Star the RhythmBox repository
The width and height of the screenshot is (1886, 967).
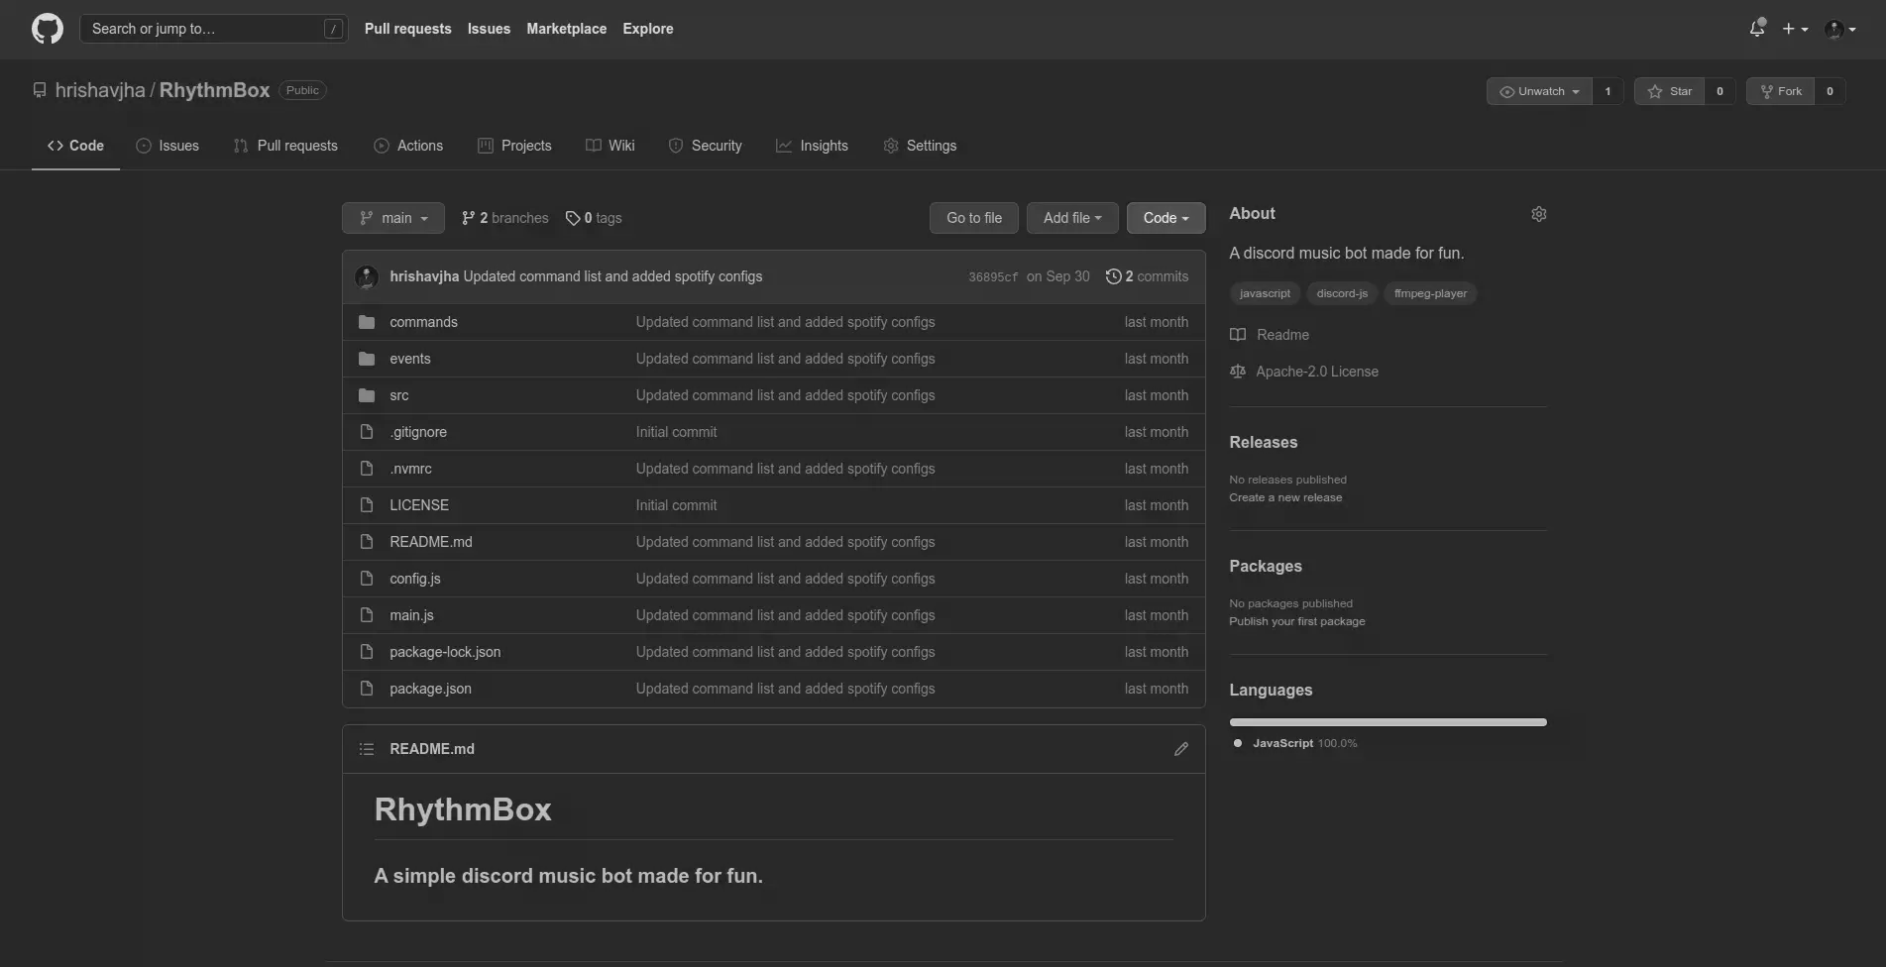1669,91
